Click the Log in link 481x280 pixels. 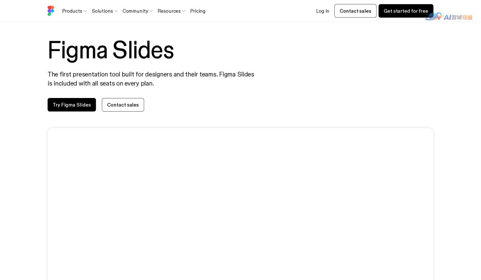(x=323, y=11)
